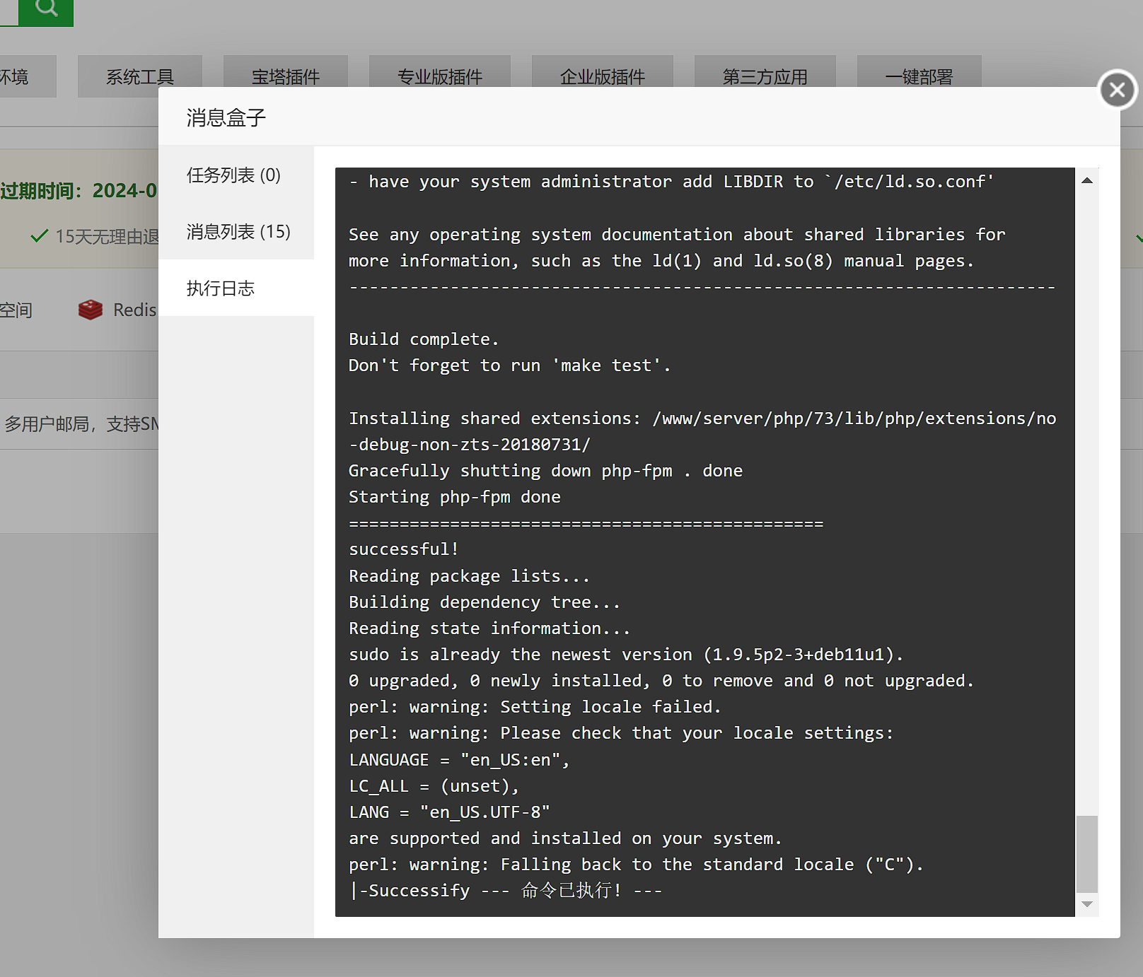The width and height of the screenshot is (1143, 977).
Task: Close the 消息盒子 dialog
Action: point(1118,90)
